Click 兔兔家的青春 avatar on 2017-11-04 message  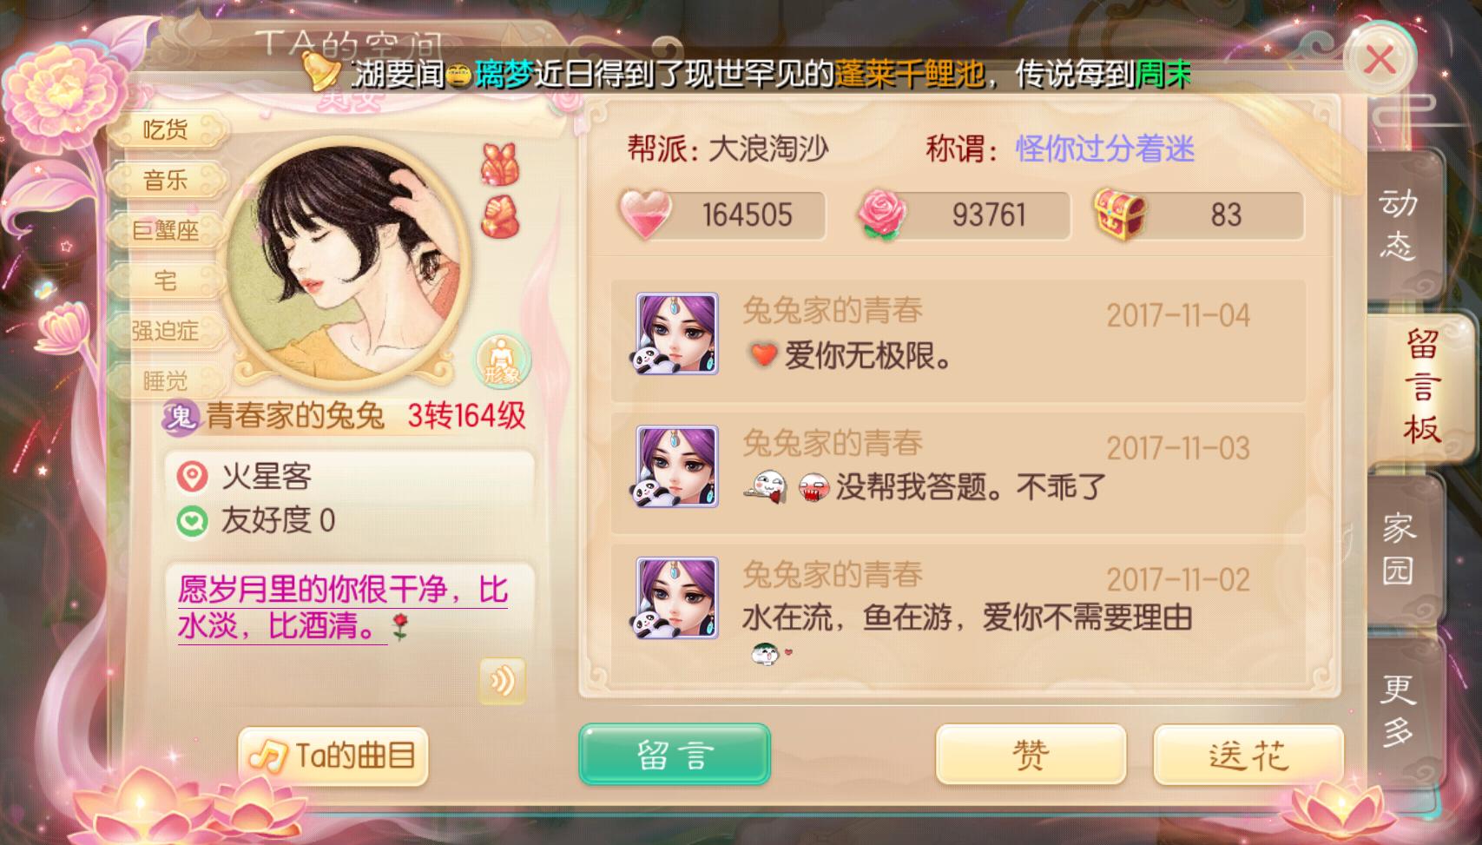point(677,333)
